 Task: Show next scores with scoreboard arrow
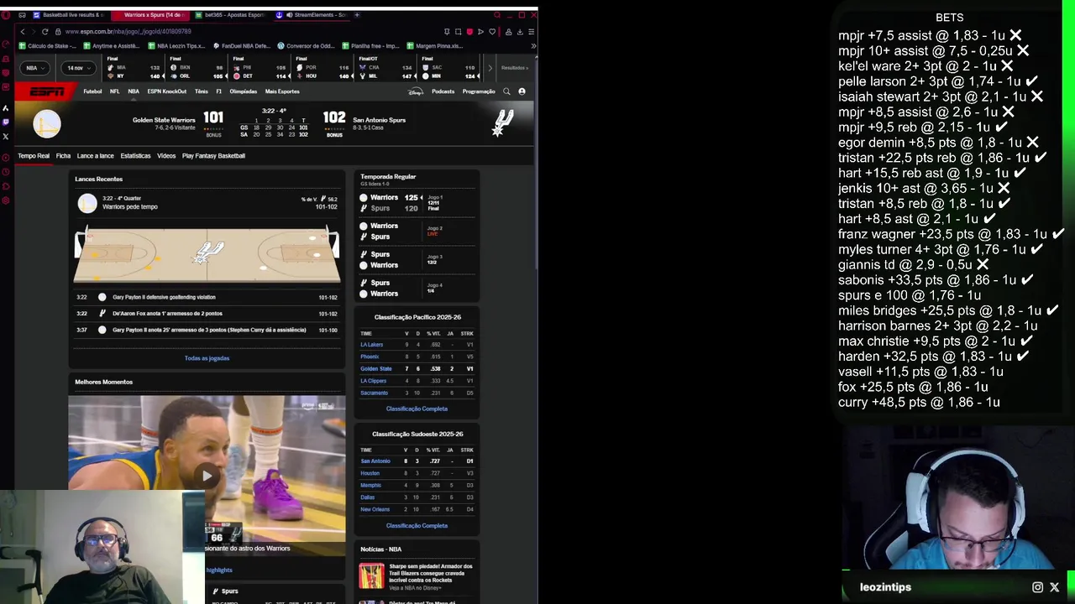490,68
